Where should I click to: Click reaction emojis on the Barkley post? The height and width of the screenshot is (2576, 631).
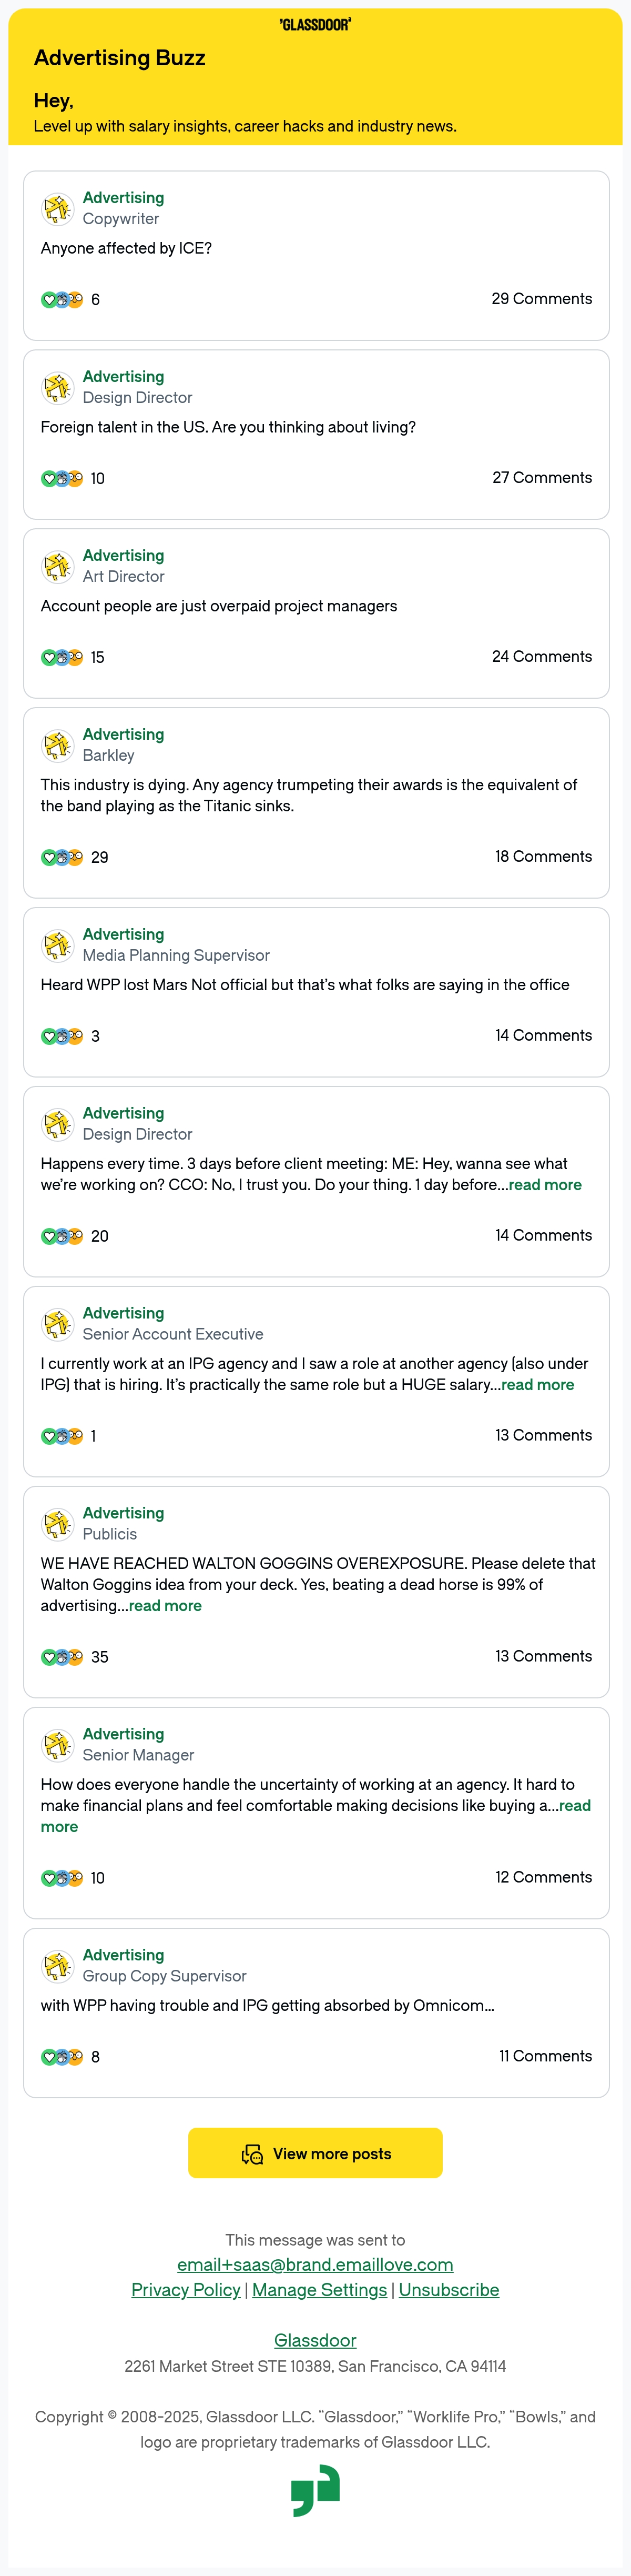tap(62, 858)
